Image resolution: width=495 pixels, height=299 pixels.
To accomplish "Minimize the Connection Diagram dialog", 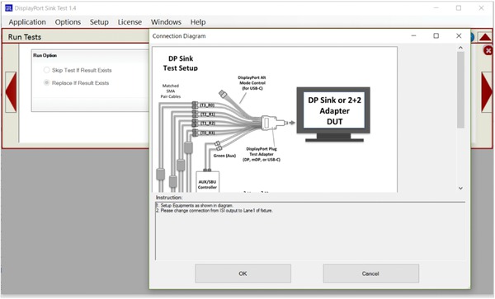I will [413, 36].
